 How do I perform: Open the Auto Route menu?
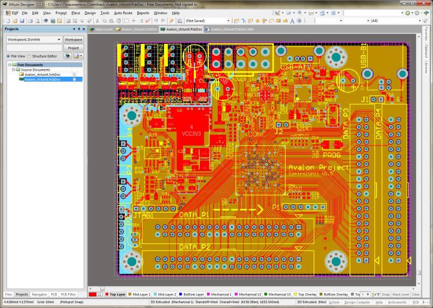tap(123, 13)
